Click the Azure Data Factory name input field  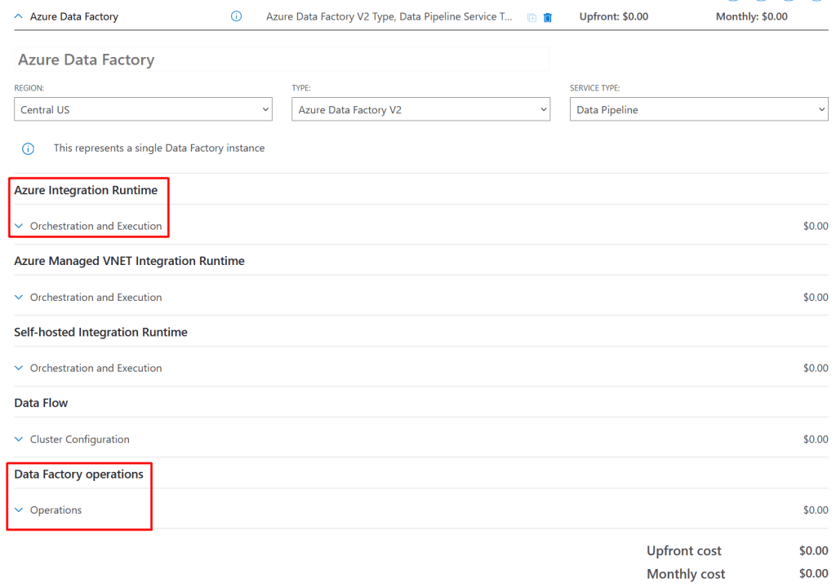coord(282,60)
